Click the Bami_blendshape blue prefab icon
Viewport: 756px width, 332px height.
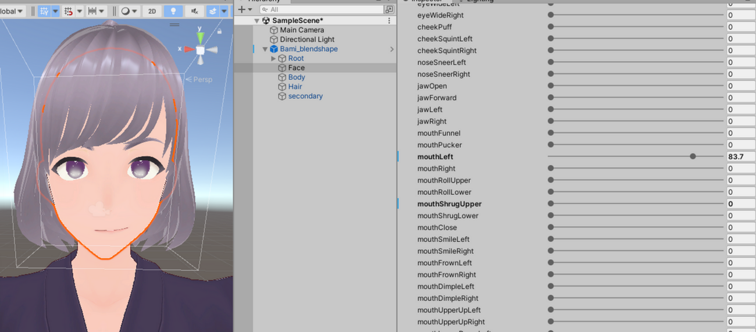[274, 49]
